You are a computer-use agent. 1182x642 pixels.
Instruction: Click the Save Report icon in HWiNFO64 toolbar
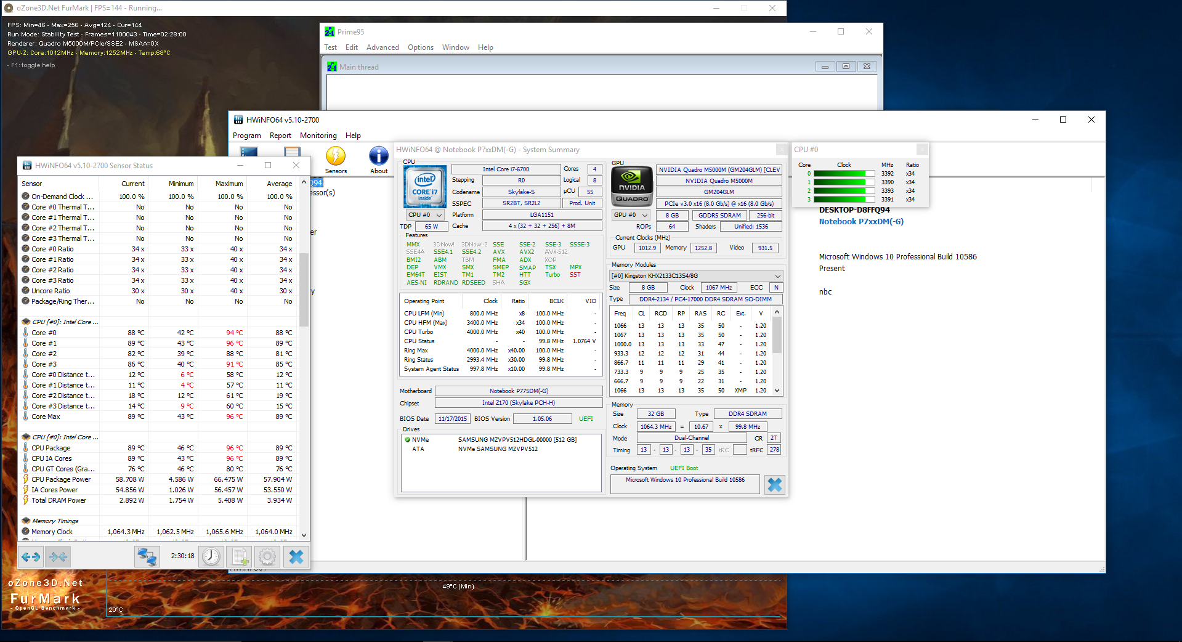tap(293, 152)
